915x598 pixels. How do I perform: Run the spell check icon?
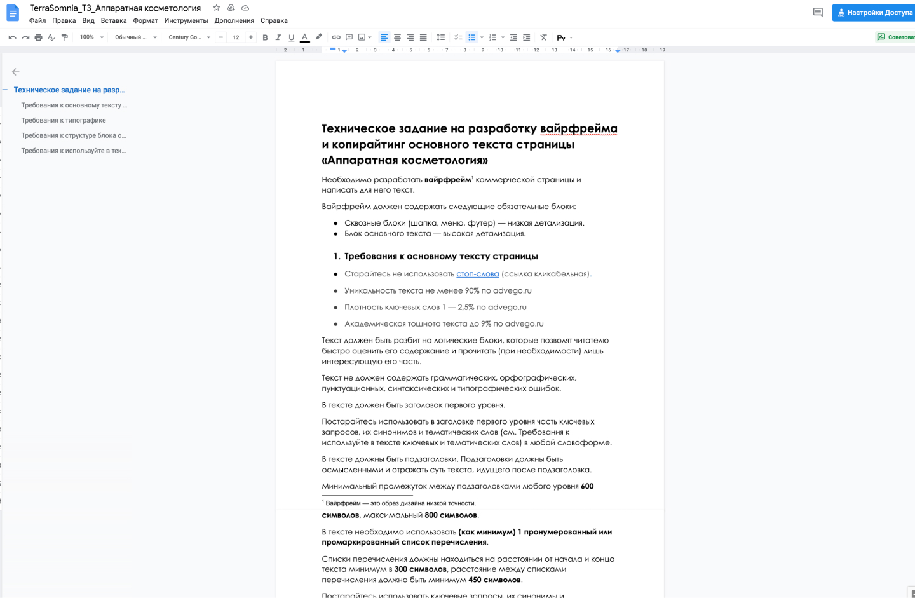tap(51, 37)
